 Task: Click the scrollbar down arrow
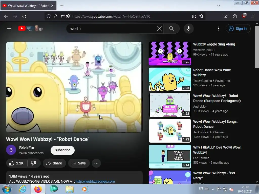coord(257,182)
